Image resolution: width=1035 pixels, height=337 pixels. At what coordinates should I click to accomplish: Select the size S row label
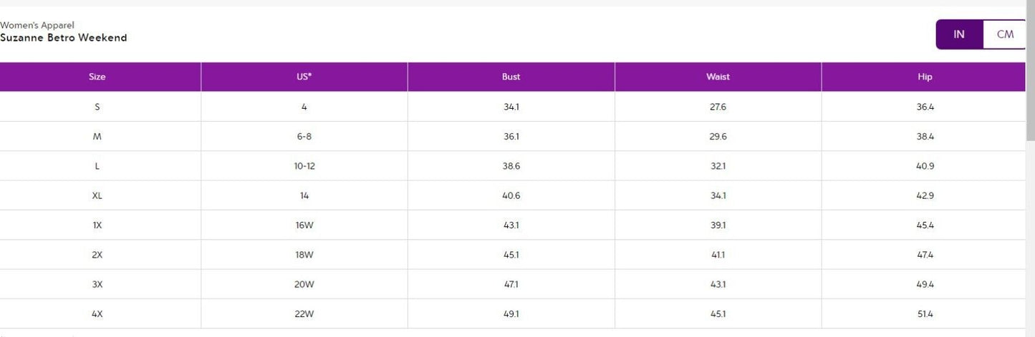point(97,107)
